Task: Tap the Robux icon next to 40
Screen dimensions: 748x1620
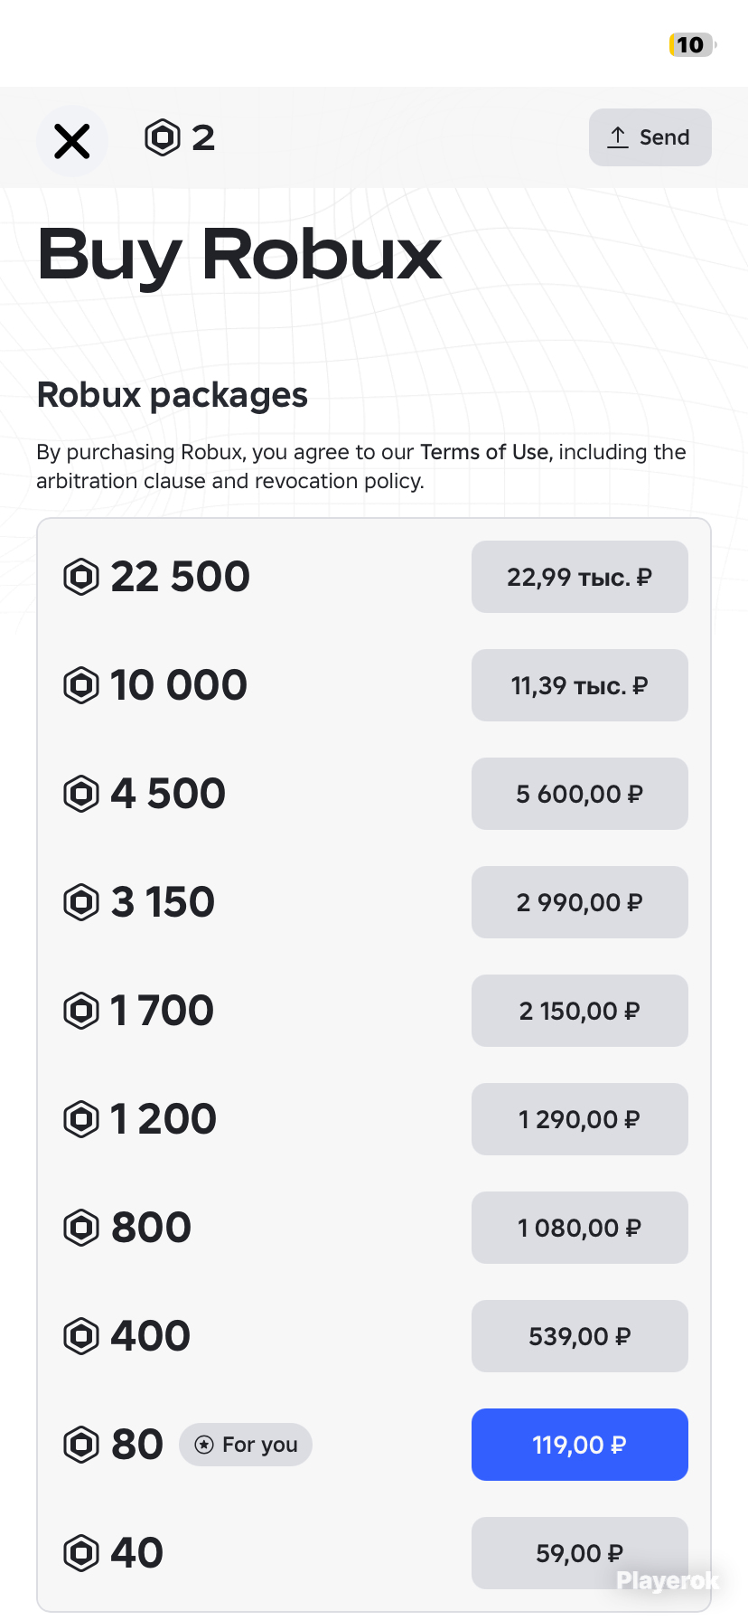Action: (81, 1553)
